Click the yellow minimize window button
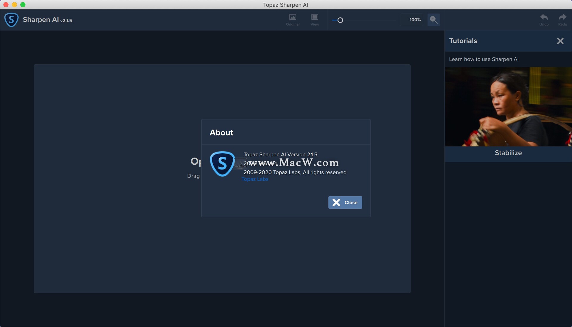Image resolution: width=572 pixels, height=327 pixels. 14,4
